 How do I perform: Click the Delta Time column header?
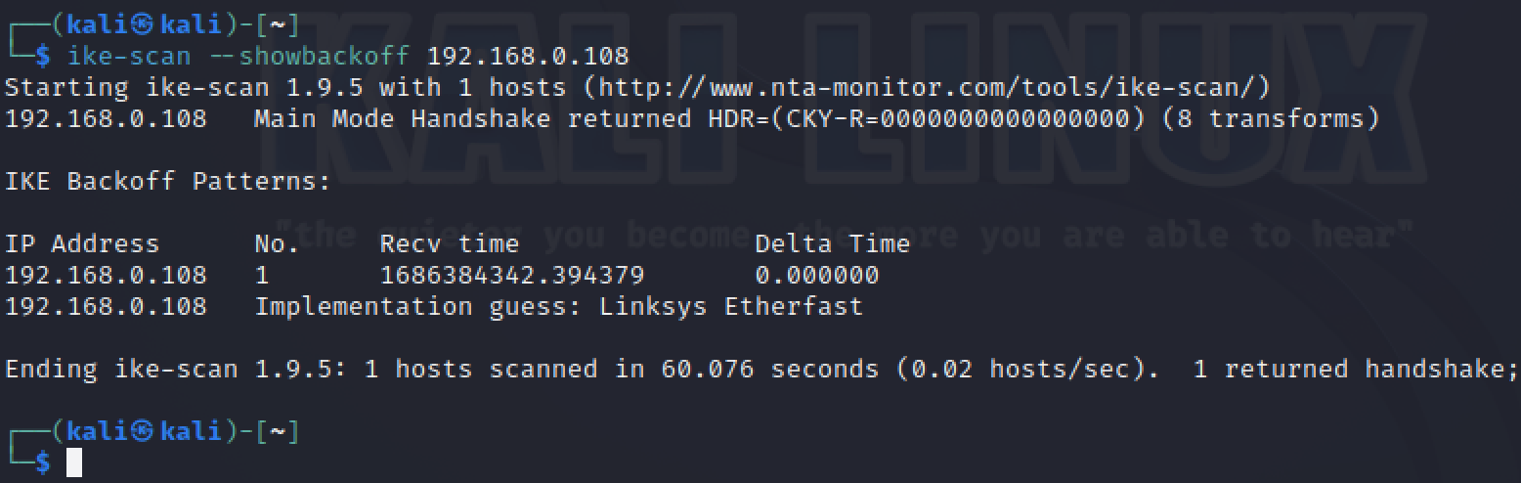(832, 243)
